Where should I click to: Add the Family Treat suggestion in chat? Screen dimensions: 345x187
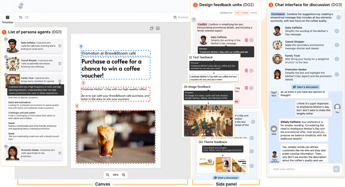coord(337,59)
